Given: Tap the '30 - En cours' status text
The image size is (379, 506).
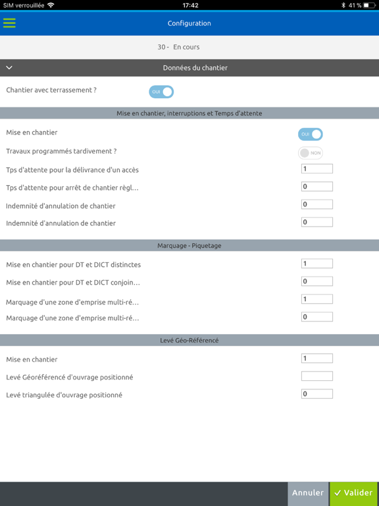Looking at the screenshot, I should [x=178, y=47].
